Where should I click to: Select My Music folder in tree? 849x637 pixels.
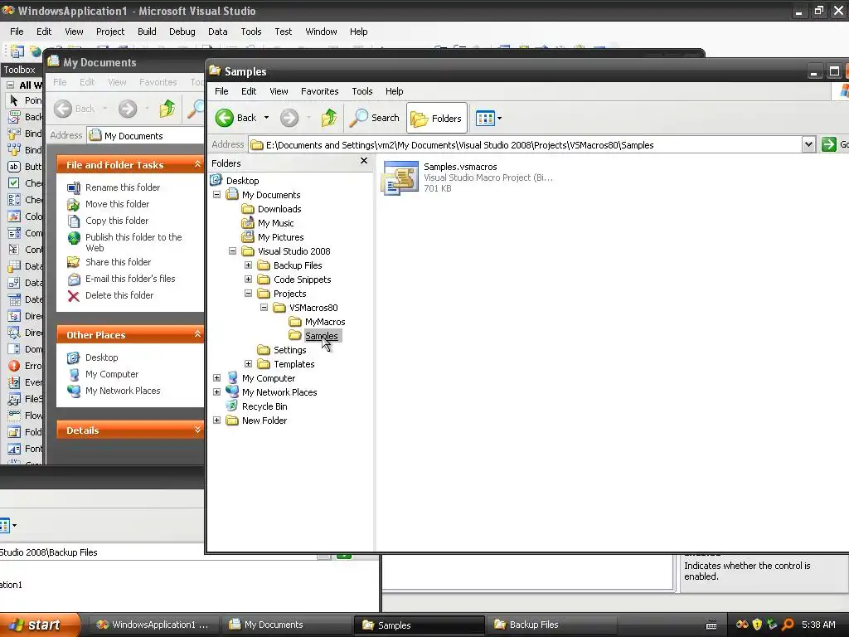coord(275,222)
